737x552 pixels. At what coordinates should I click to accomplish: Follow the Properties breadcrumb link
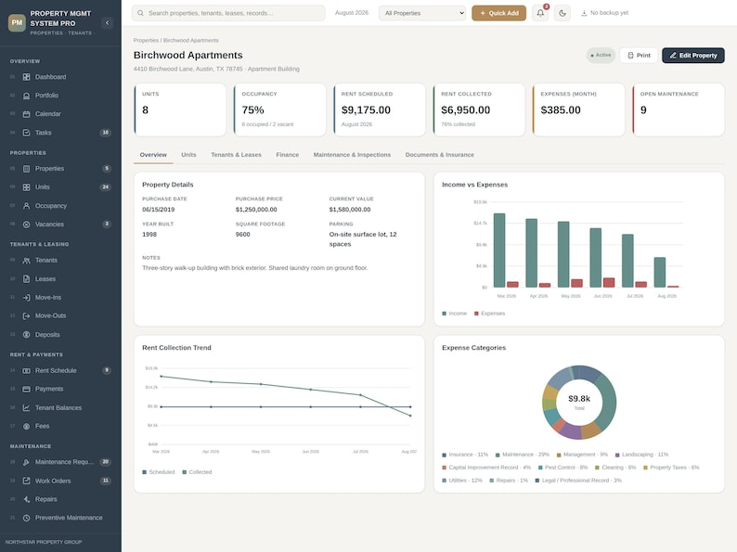146,41
